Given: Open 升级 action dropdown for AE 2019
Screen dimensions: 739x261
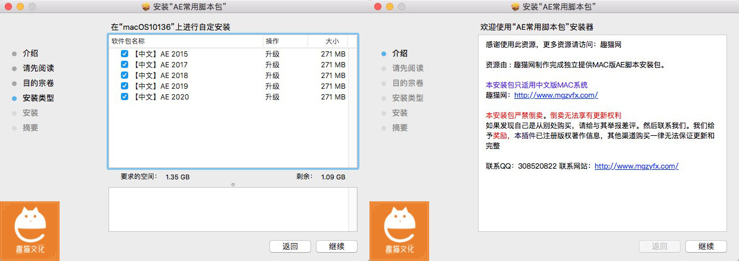Looking at the screenshot, I should point(272,86).
